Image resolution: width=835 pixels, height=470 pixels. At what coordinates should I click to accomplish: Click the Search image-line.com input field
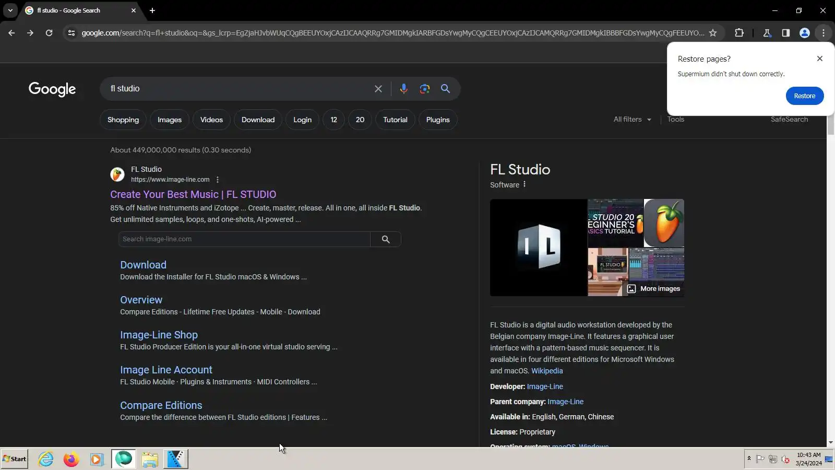(244, 239)
